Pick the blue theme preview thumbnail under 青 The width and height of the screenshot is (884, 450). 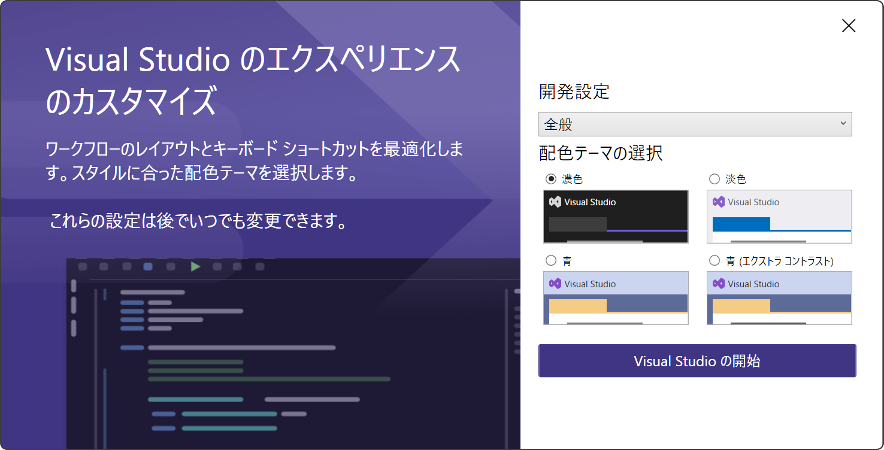pos(616,298)
